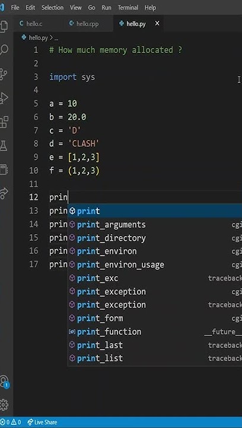Image resolution: width=242 pixels, height=428 pixels.
Task: Choose print_environ_usage from suggestions
Action: 155,265
